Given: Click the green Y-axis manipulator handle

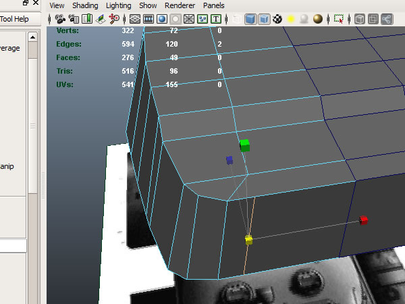Looking at the screenshot, I should pos(244,145).
